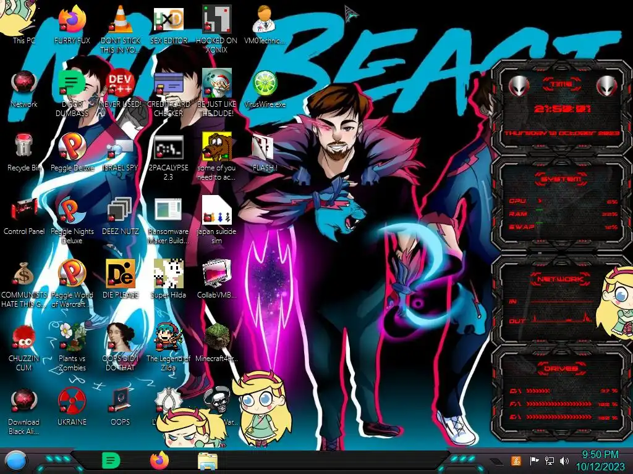Select the Network desktop icon
The image size is (633, 474).
[24, 83]
